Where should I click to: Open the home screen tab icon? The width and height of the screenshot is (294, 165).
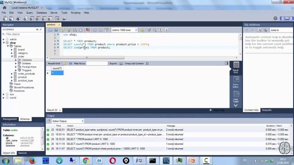coord(5,8)
